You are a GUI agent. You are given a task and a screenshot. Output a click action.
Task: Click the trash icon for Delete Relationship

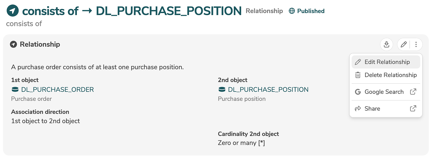(x=358, y=75)
